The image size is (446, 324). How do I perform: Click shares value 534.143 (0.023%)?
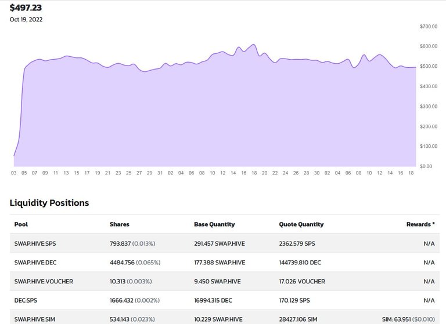[132, 319]
